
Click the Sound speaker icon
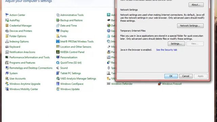[x=58, y=68]
